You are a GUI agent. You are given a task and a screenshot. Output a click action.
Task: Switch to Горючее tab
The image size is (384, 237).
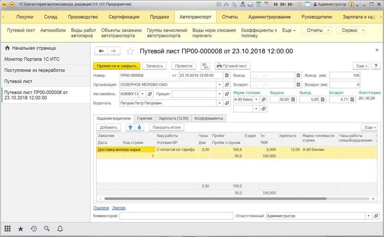[x=144, y=118]
